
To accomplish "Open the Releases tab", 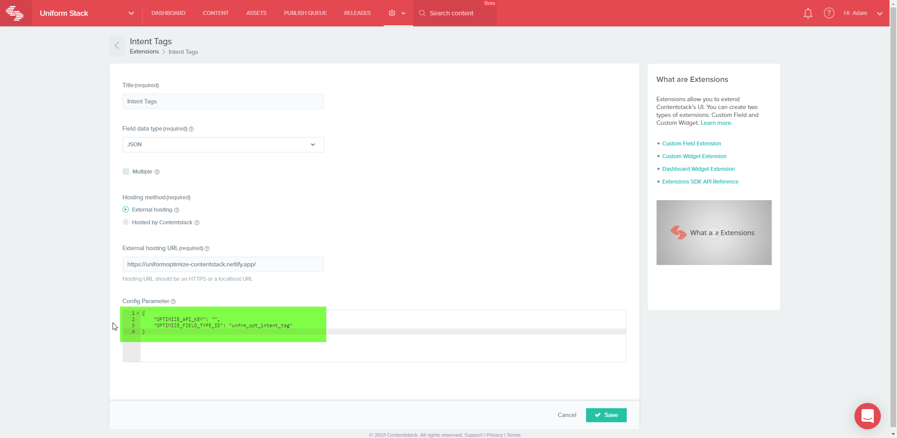I will 357,13.
